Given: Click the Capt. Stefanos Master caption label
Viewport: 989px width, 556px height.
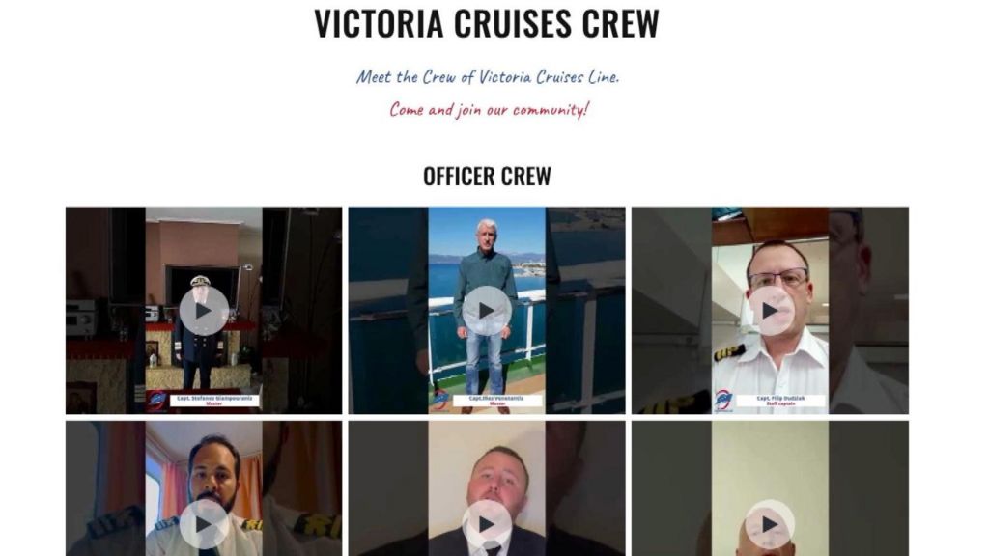Looking at the screenshot, I should tap(214, 401).
